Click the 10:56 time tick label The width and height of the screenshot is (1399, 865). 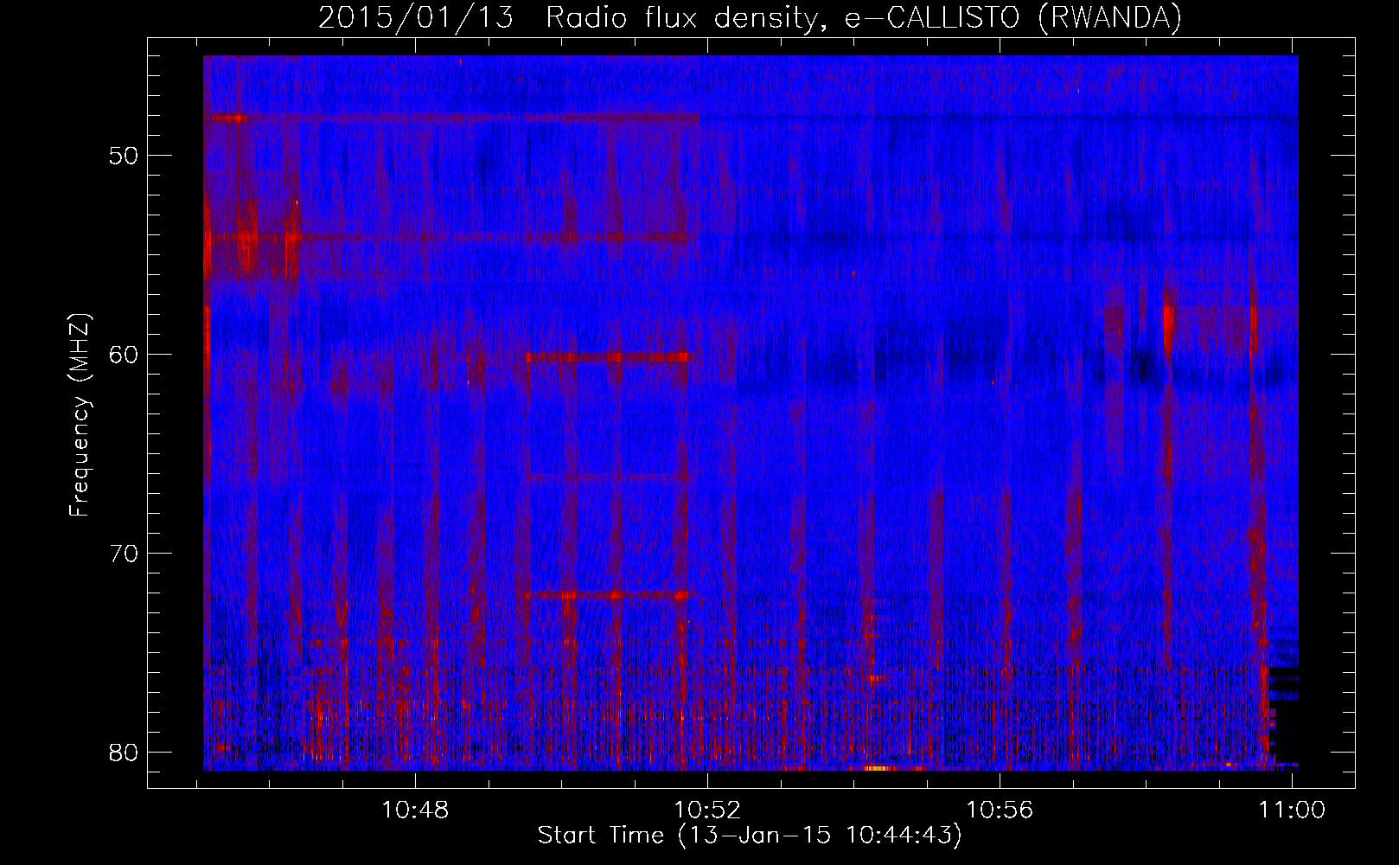[1000, 810]
